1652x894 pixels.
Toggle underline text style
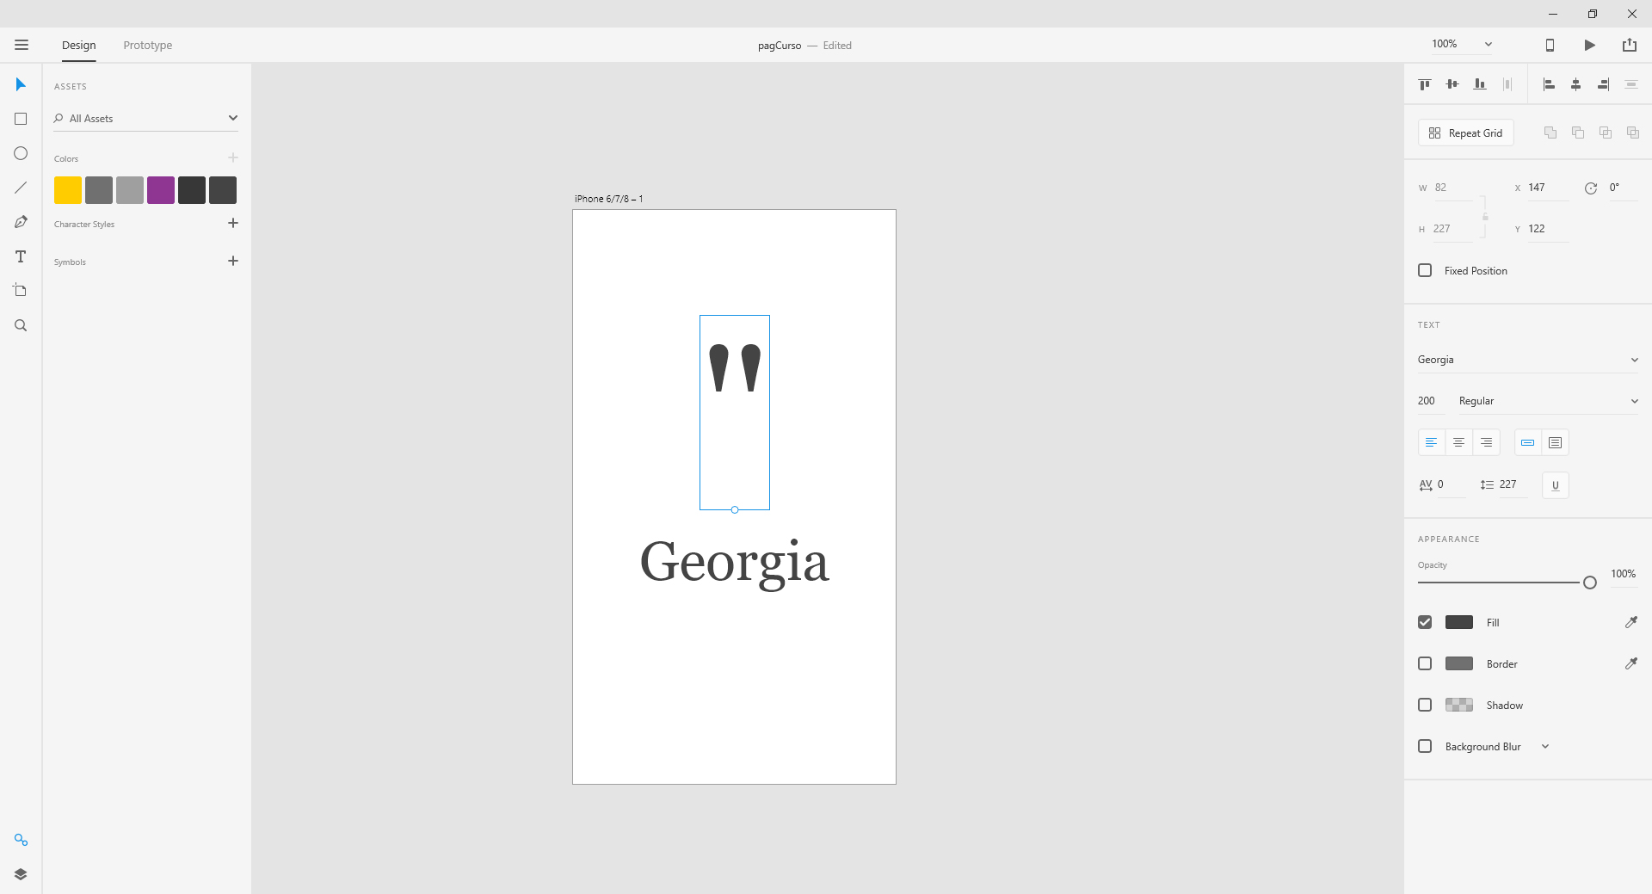[1556, 485]
